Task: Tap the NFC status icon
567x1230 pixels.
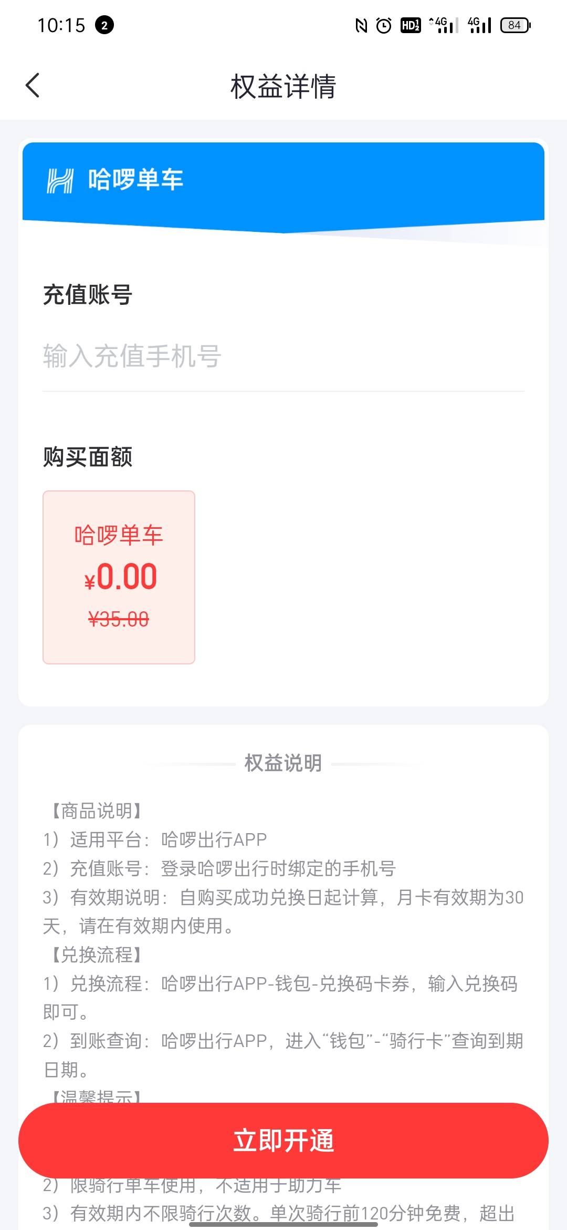Action: pyautogui.click(x=361, y=25)
